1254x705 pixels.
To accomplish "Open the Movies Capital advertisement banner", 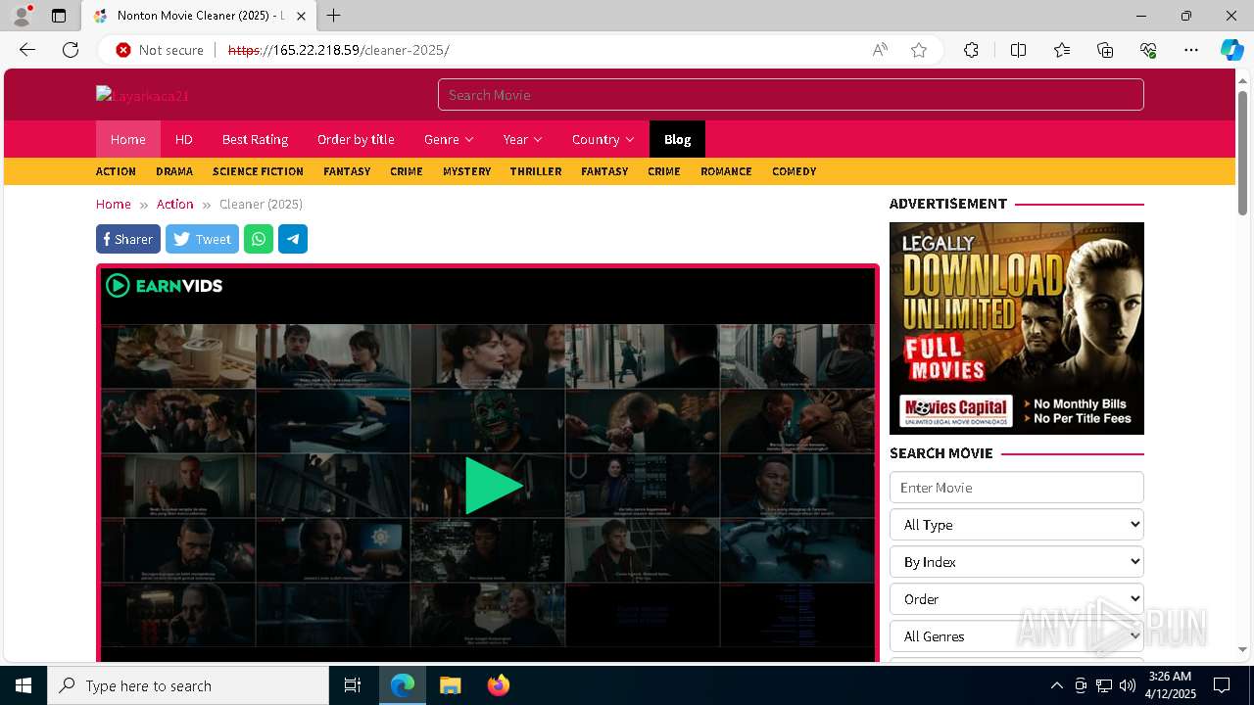I will tap(1017, 328).
